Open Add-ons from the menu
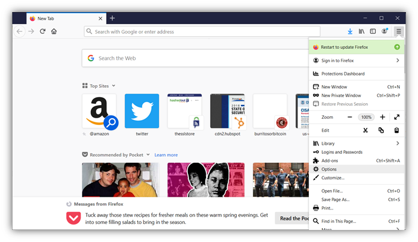Viewport: 418px width, 242px height. pos(357,161)
